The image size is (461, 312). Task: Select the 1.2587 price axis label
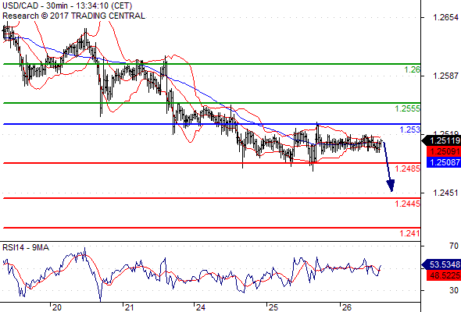click(x=445, y=76)
